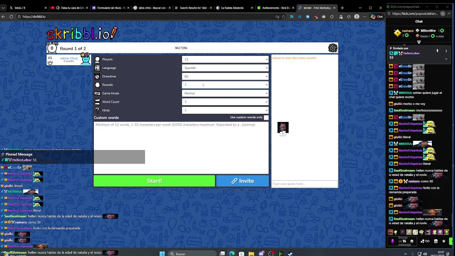Image resolution: width=455 pixels, height=256 pixels.
Task: Click the Custom words text area
Action: tap(181, 148)
